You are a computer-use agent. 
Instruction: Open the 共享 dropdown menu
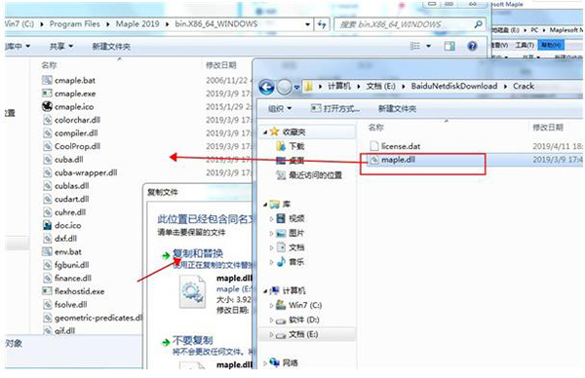(61, 46)
